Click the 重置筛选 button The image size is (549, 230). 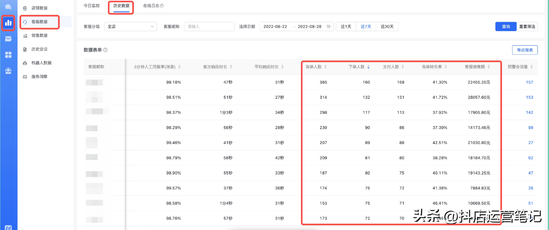(527, 27)
